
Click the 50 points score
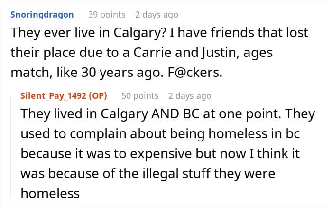point(140,96)
